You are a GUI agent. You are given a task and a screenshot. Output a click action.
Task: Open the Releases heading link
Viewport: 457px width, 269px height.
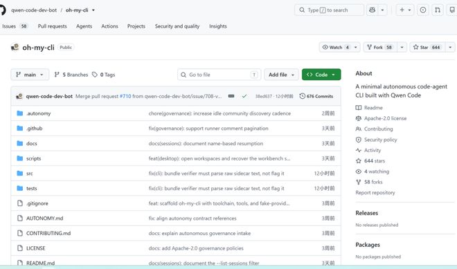[x=367, y=213]
